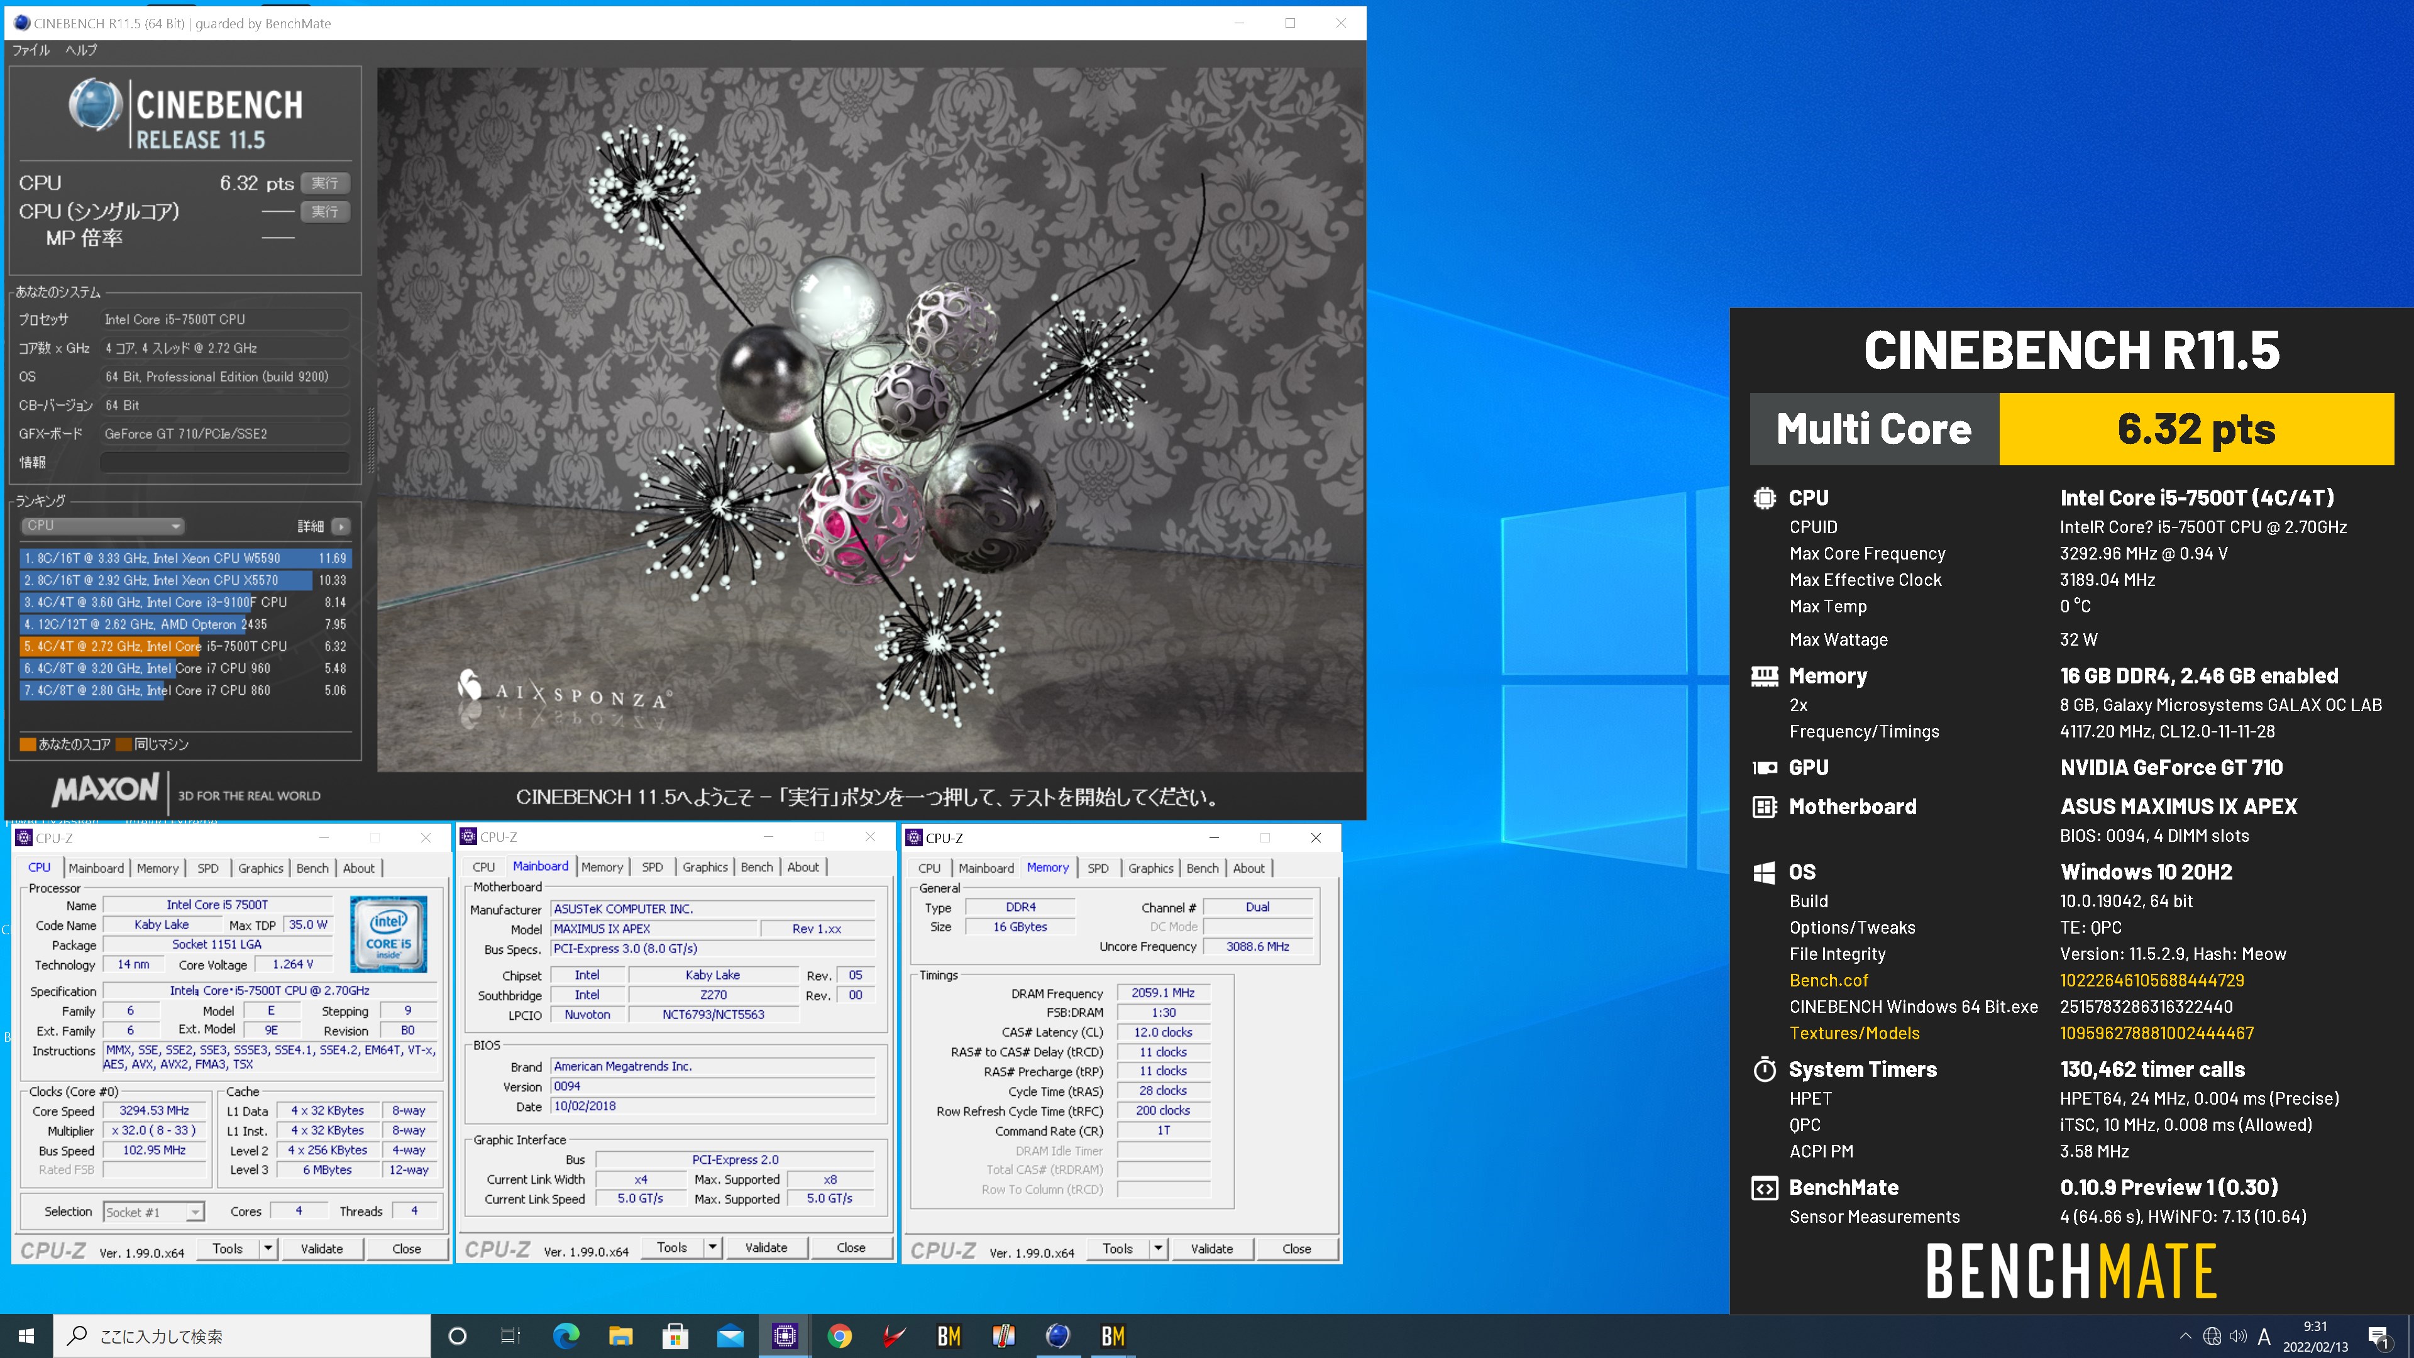Image resolution: width=2414 pixels, height=1358 pixels.
Task: Click the Textures/Models entry in BenchMate
Action: (1855, 1033)
